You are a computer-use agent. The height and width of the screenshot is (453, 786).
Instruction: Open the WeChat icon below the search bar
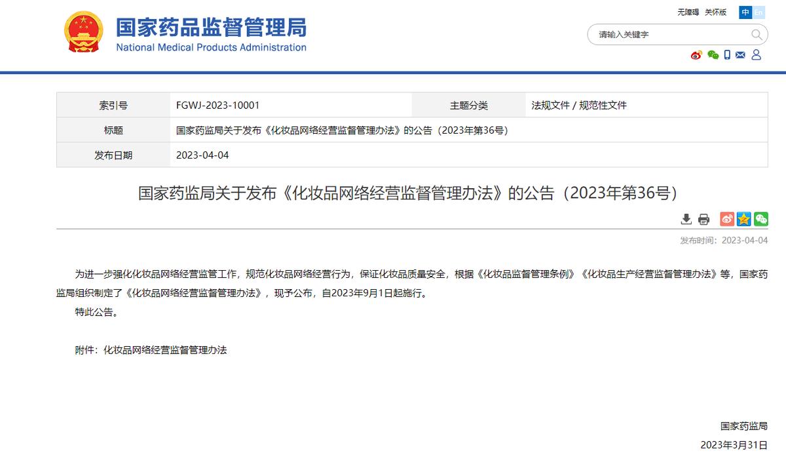tap(713, 55)
